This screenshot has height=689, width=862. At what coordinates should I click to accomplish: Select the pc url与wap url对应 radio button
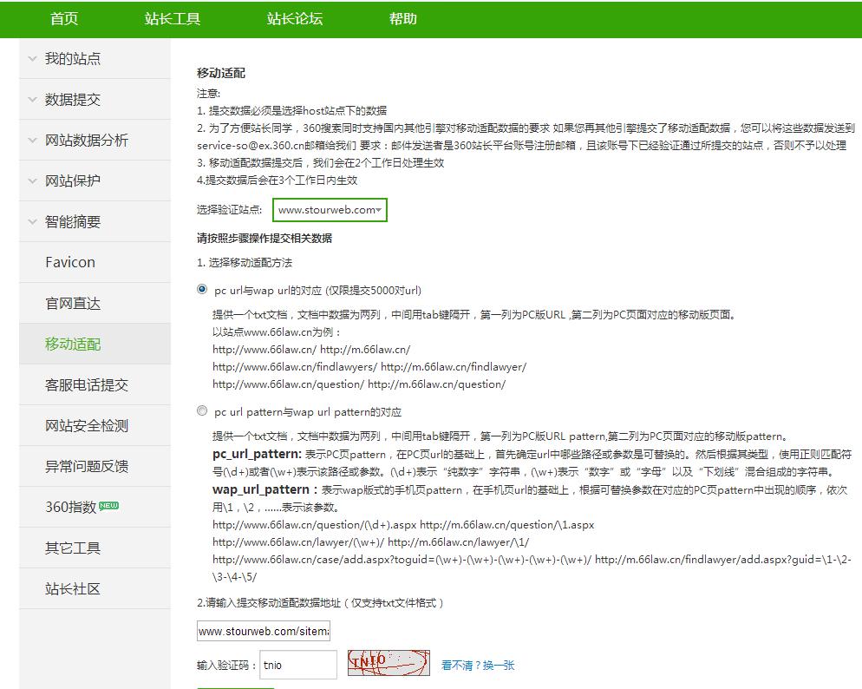tap(202, 290)
